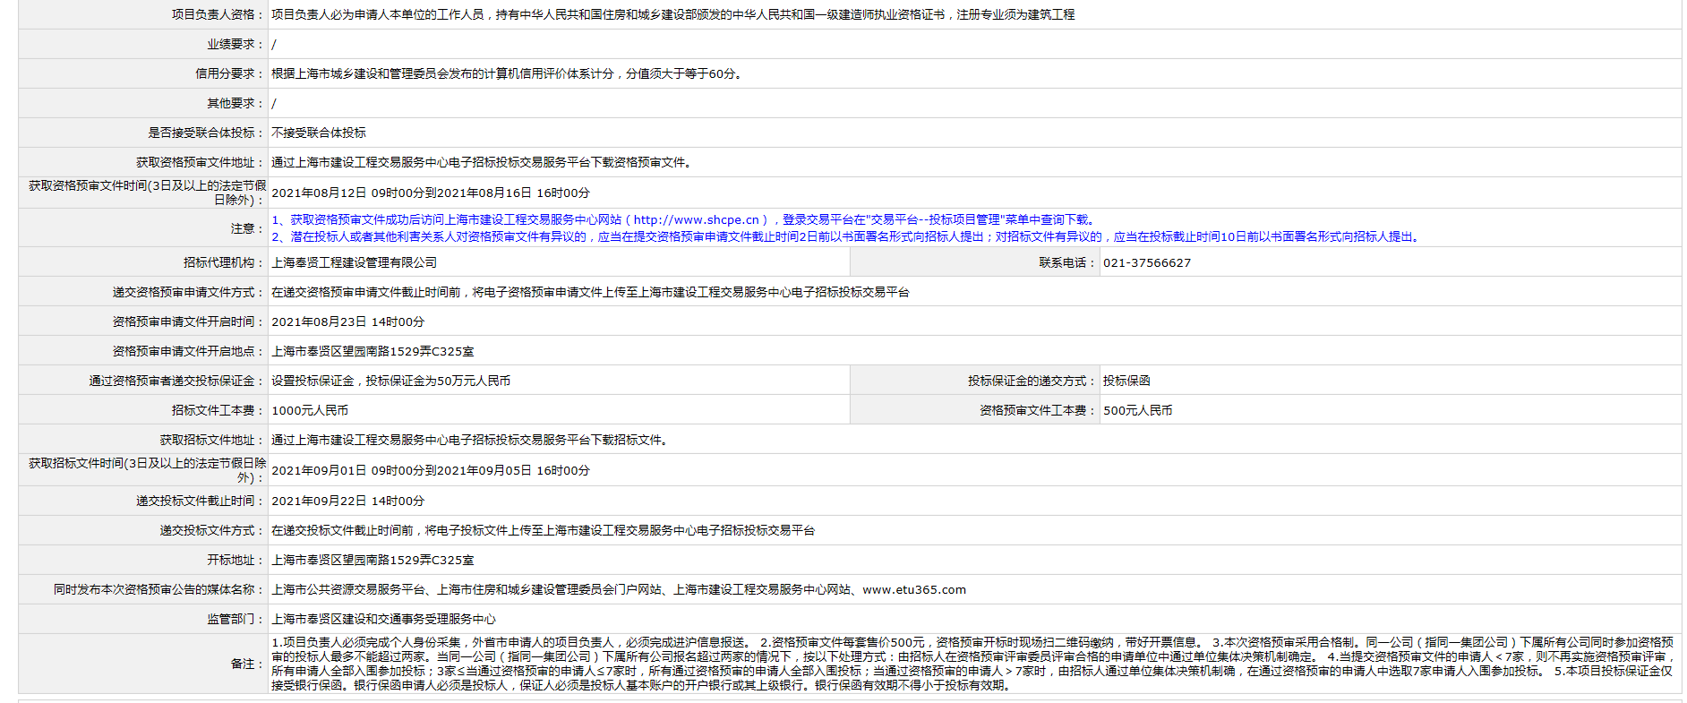Click the date range starting 2021年08月12日
The height and width of the screenshot is (703, 1687).
(430, 193)
